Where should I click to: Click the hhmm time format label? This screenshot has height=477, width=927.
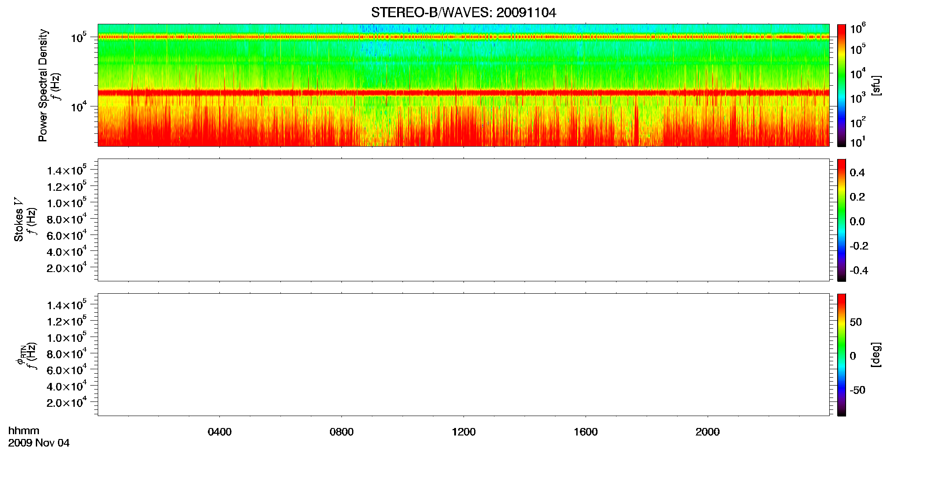24,431
